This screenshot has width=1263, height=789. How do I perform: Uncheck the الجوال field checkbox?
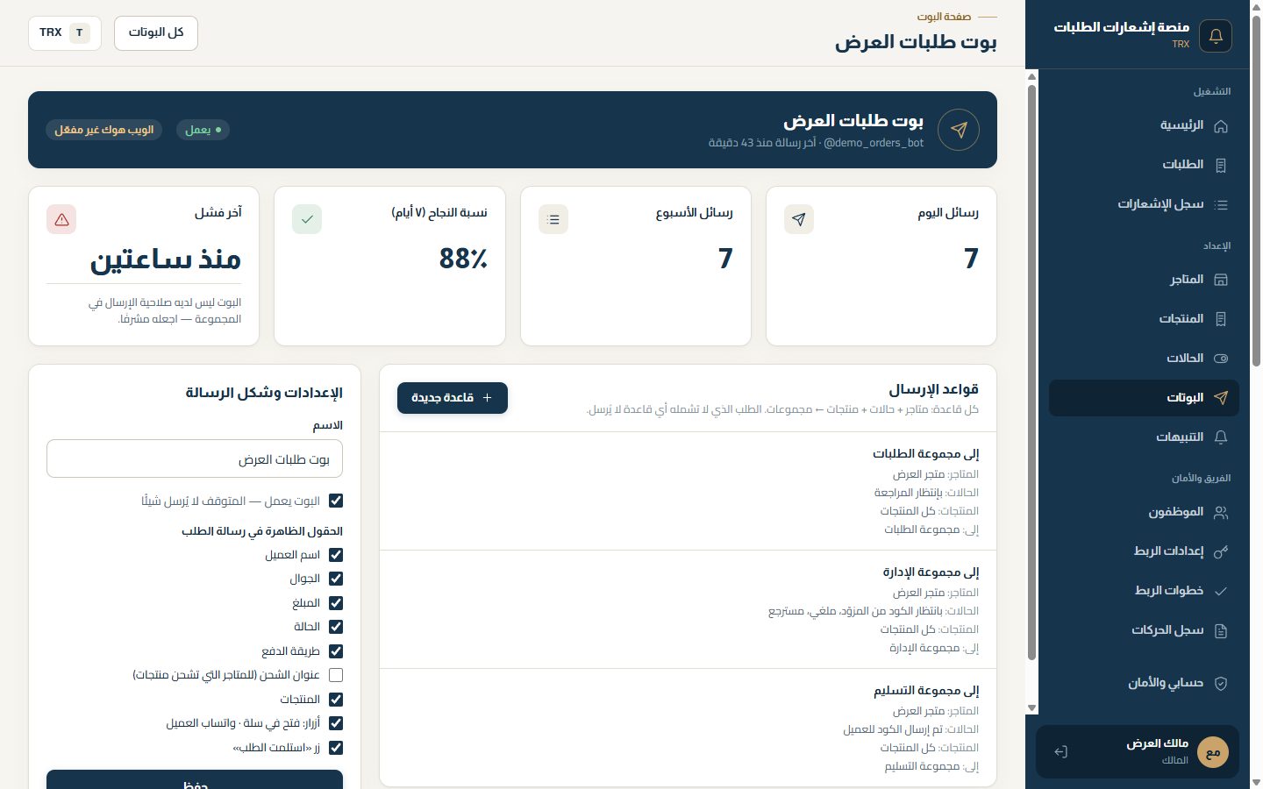pyautogui.click(x=335, y=579)
